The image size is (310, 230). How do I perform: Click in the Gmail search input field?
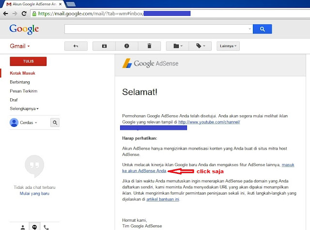pos(156,29)
